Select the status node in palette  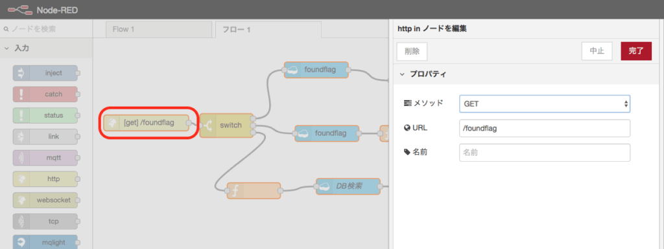[45, 115]
